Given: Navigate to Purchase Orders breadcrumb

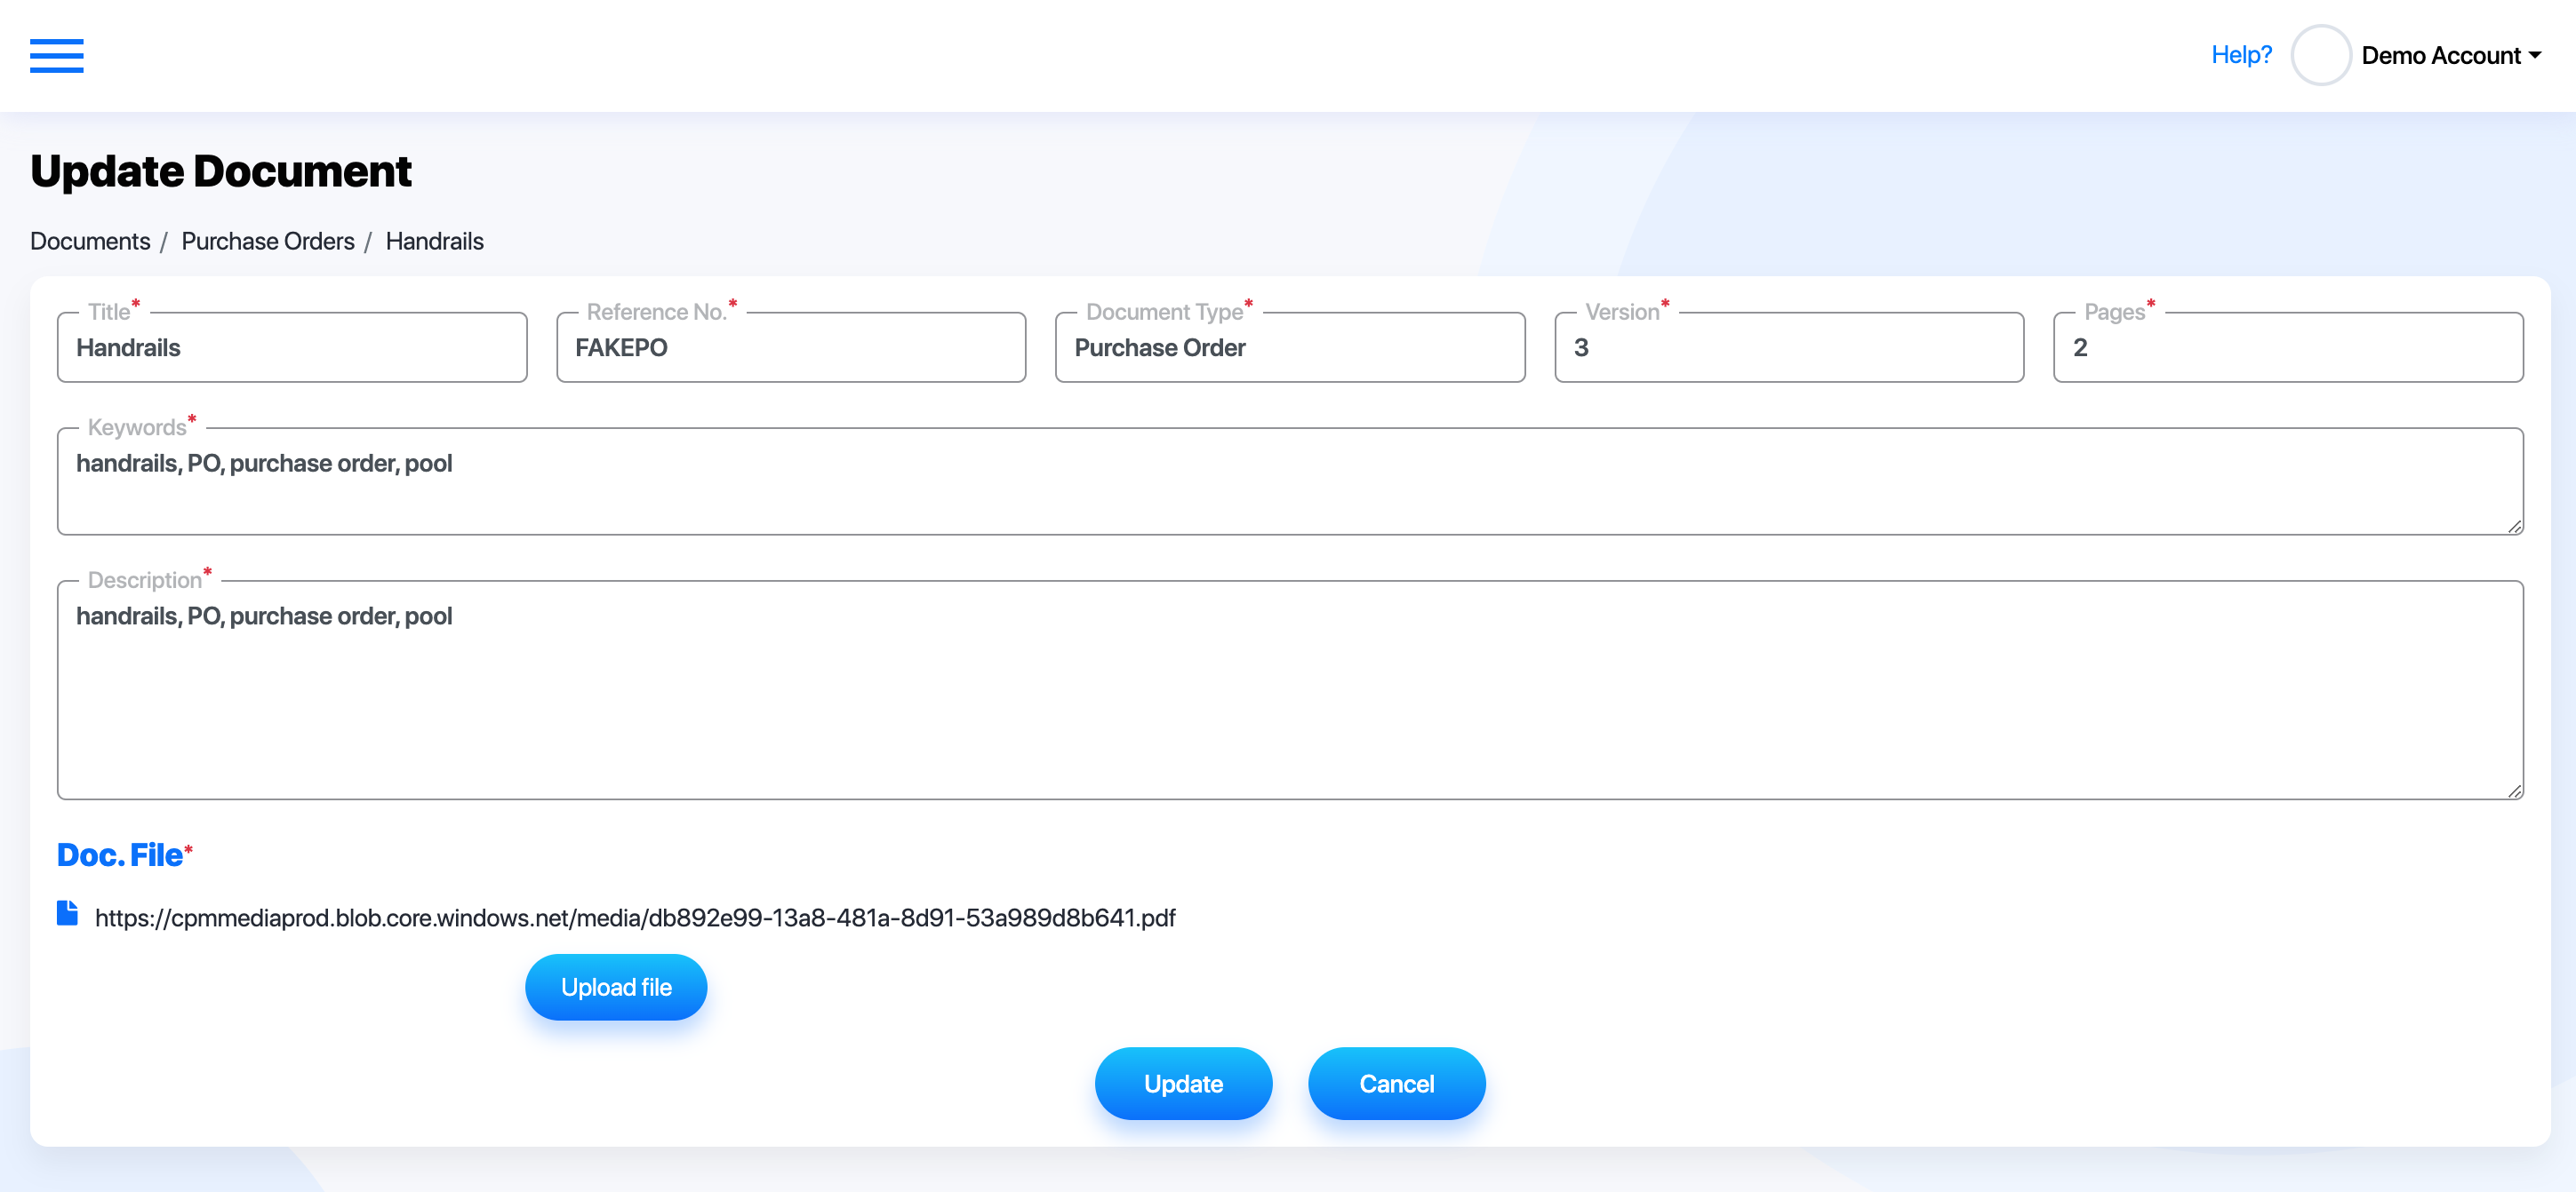Looking at the screenshot, I should tap(268, 242).
